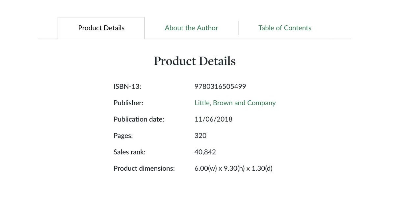The width and height of the screenshot is (395, 200).
Task: Click the Pages label
Action: coord(123,136)
